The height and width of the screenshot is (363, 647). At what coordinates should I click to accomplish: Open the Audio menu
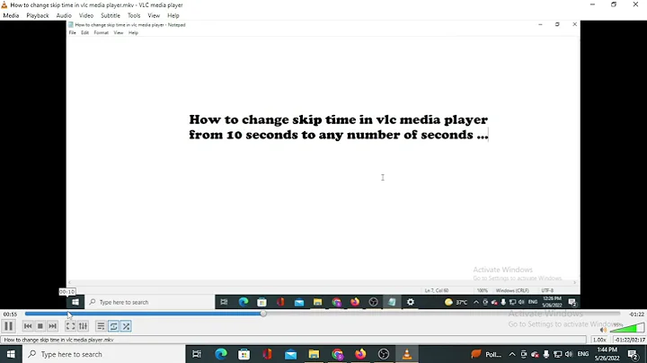tap(64, 15)
